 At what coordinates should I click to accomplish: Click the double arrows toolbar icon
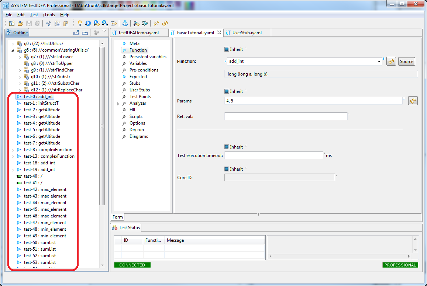pos(114,23)
